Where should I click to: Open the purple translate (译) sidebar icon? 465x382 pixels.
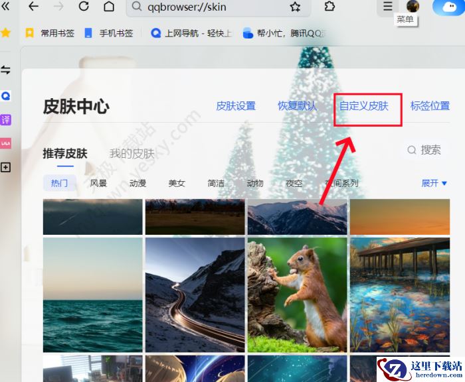[5, 120]
